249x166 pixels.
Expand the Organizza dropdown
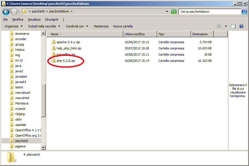click(14, 26)
